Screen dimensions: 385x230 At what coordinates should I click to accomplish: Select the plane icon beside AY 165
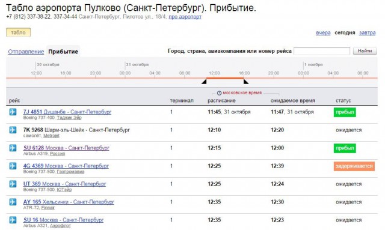13,202
